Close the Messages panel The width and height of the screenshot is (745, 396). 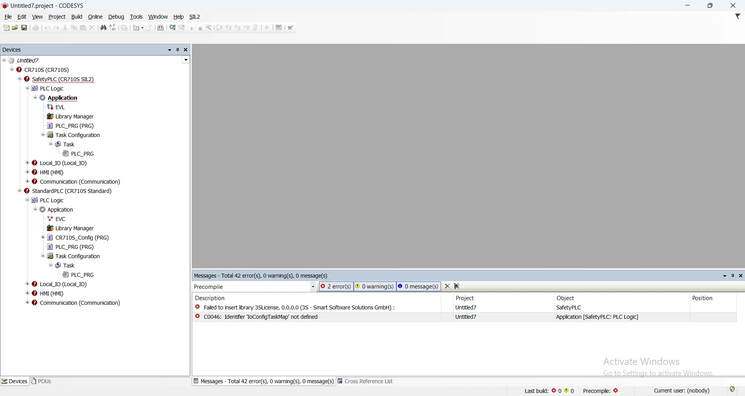pos(741,276)
